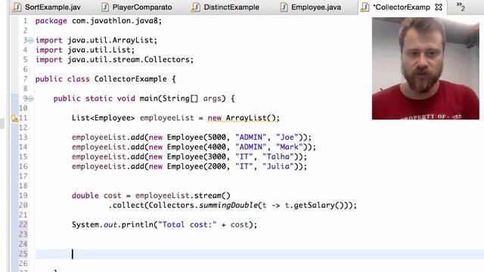The height and width of the screenshot is (272, 484).
Task: Close the CollectorExample tab
Action: point(439,7)
